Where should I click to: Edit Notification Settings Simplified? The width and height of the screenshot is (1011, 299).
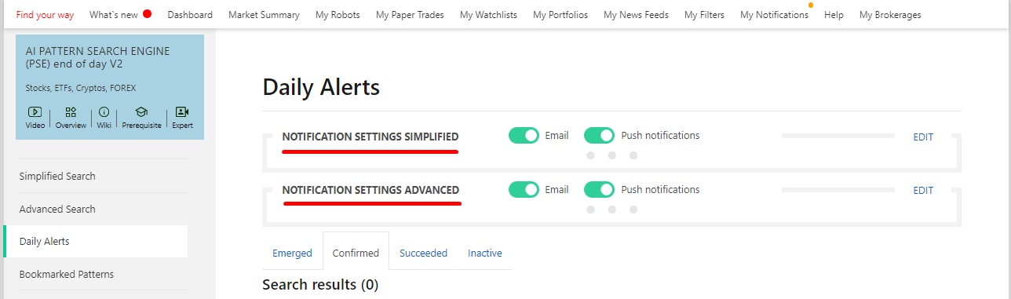[923, 137]
